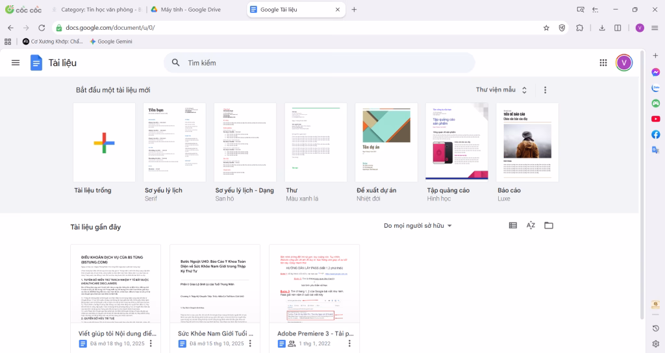Expand the Thư viện mẫu template gallery
The width and height of the screenshot is (665, 353).
click(501, 90)
